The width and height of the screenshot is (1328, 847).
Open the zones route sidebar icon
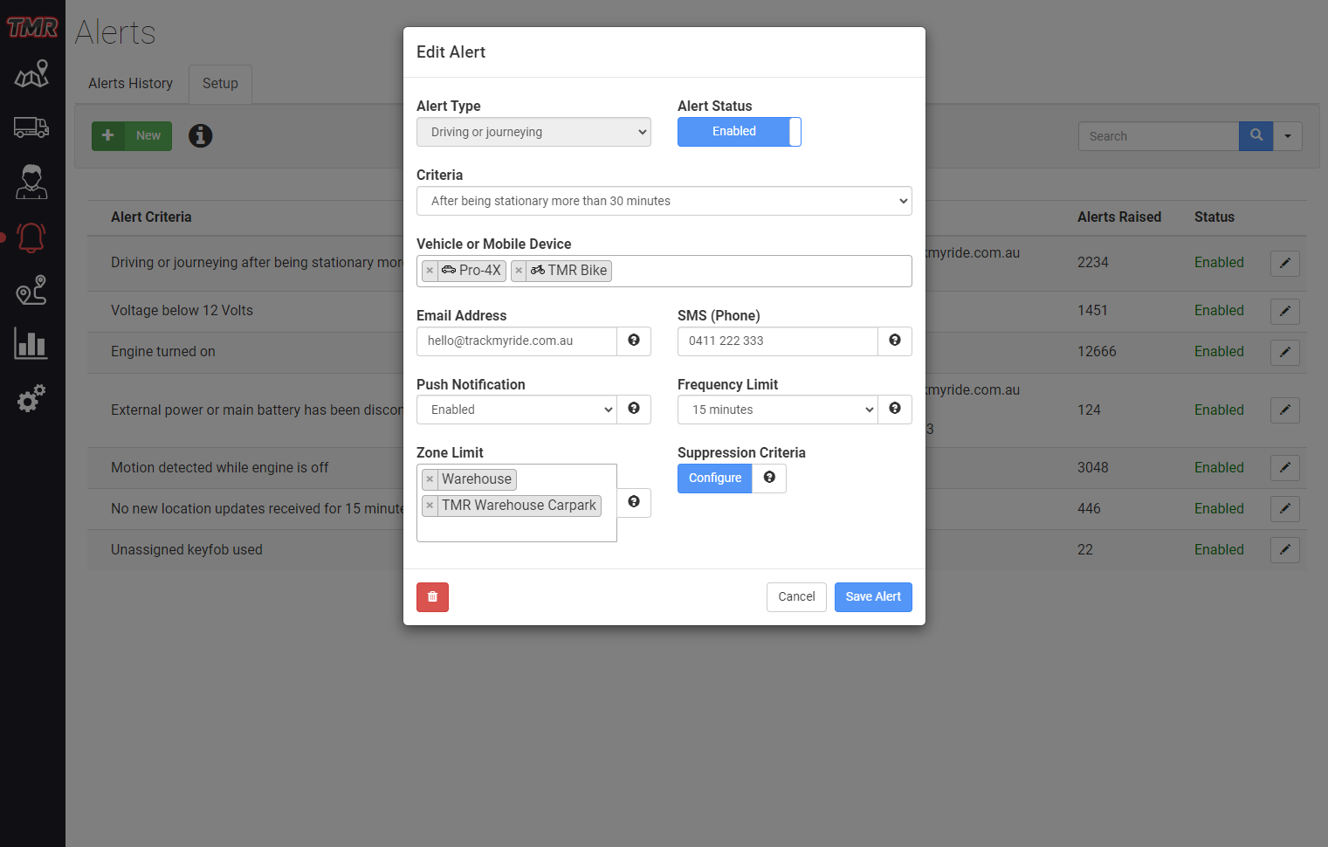point(31,290)
